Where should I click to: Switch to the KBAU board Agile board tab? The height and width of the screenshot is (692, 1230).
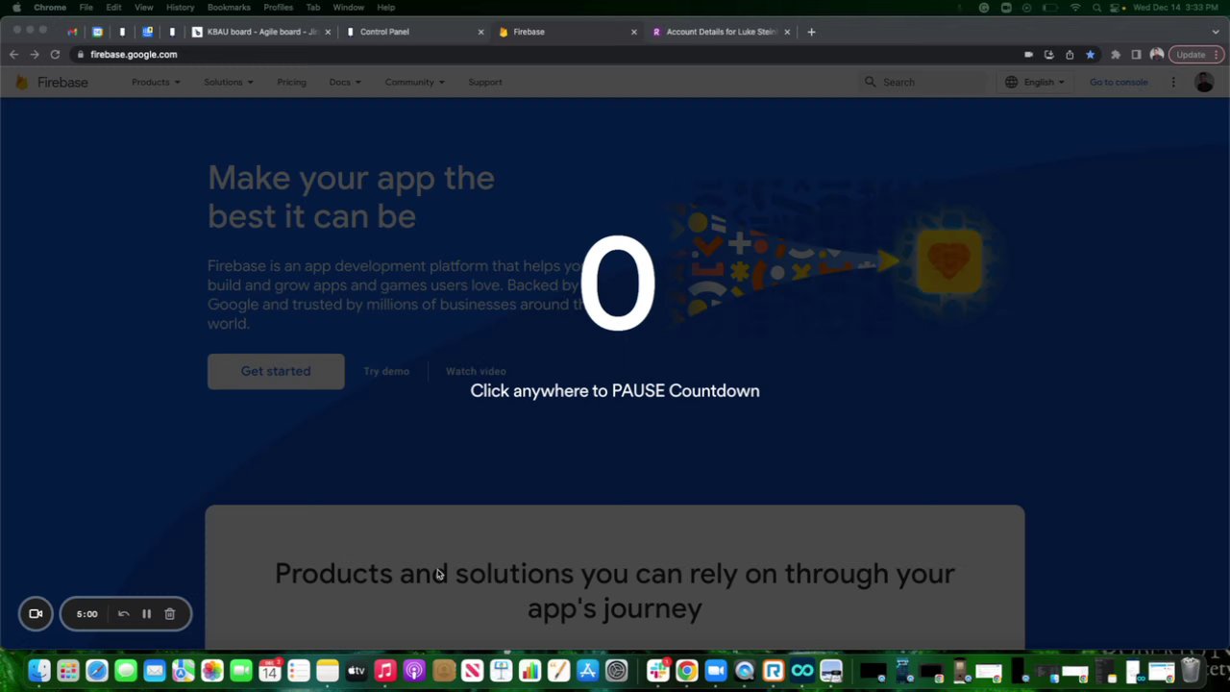coord(261,32)
